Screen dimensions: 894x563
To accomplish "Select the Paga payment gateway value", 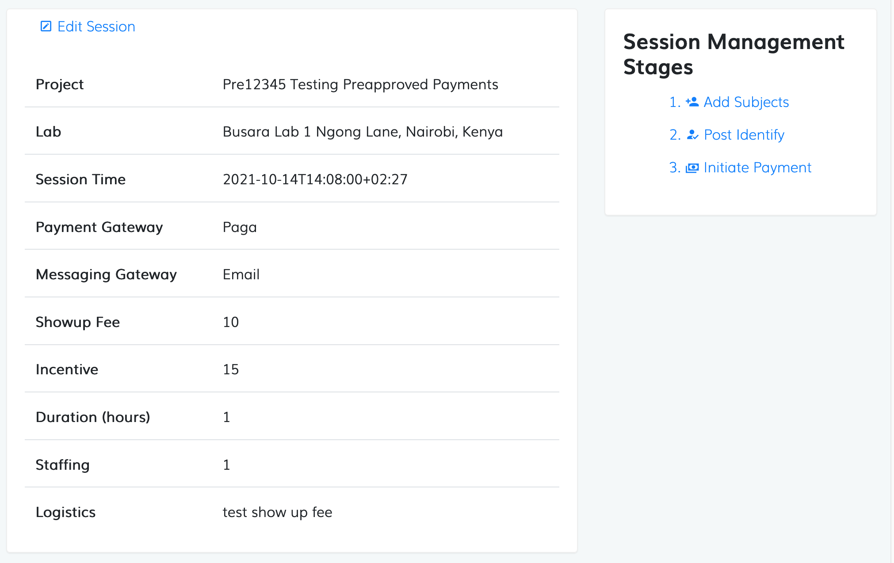I will (x=239, y=227).
